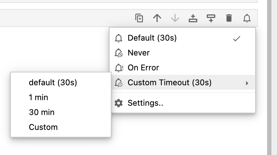Image resolution: width=277 pixels, height=155 pixels.
Task: Choose default (30s) timeout in submenu
Action: point(53,82)
